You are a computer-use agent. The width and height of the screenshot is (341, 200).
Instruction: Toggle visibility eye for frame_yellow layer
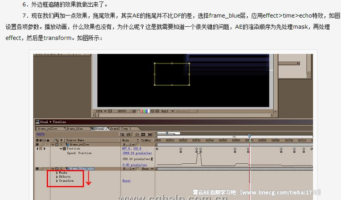tap(37, 145)
